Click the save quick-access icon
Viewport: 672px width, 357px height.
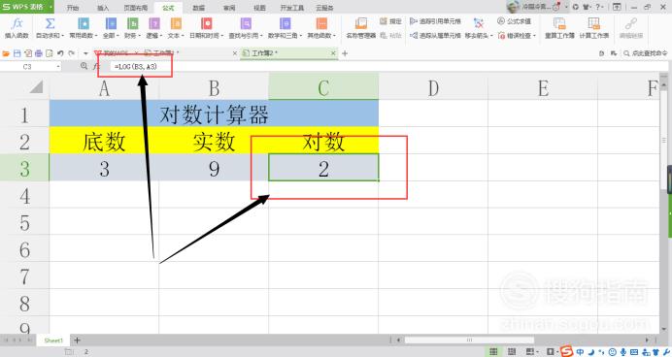pos(17,53)
